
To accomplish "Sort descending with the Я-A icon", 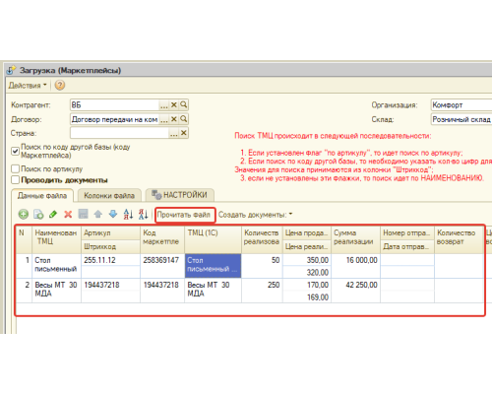I will click(143, 215).
